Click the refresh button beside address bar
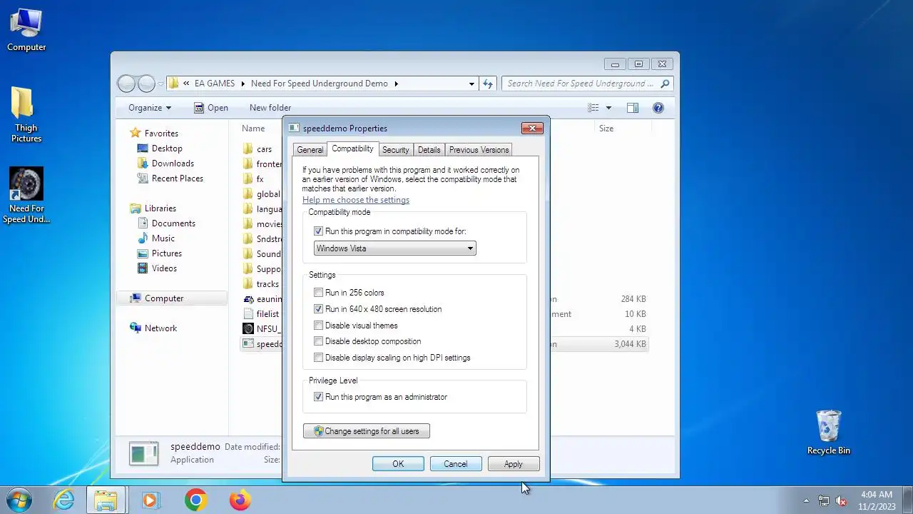The width and height of the screenshot is (913, 514). click(x=488, y=84)
